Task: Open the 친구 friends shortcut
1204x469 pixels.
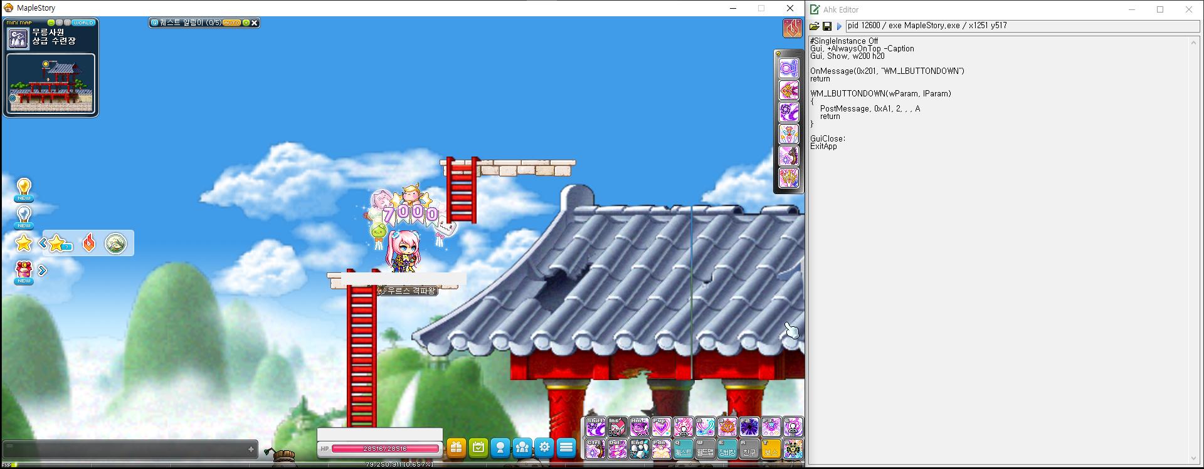Action: [x=749, y=449]
